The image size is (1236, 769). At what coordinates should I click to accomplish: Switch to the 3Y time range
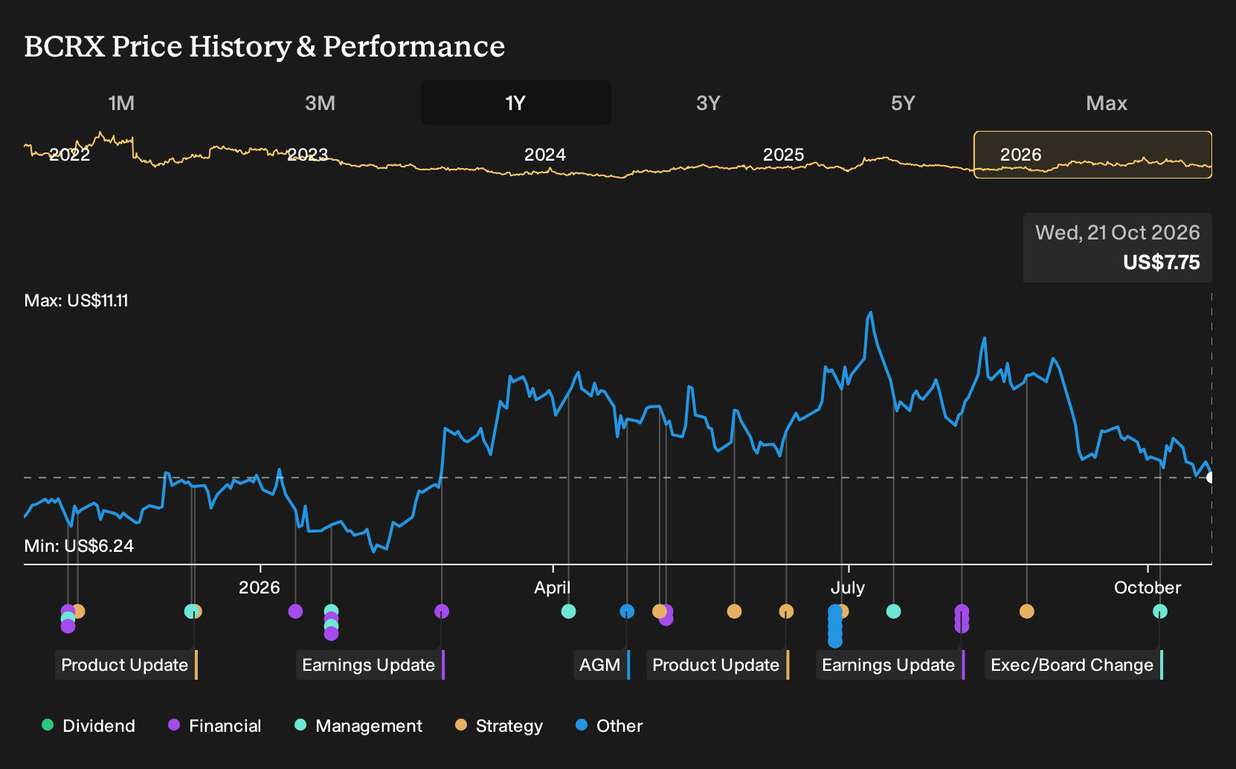pyautogui.click(x=708, y=103)
